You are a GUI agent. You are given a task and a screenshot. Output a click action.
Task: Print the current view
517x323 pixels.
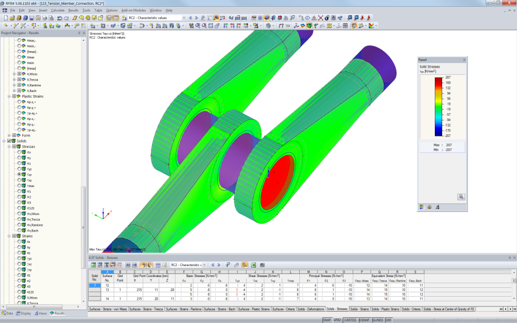coord(44,19)
